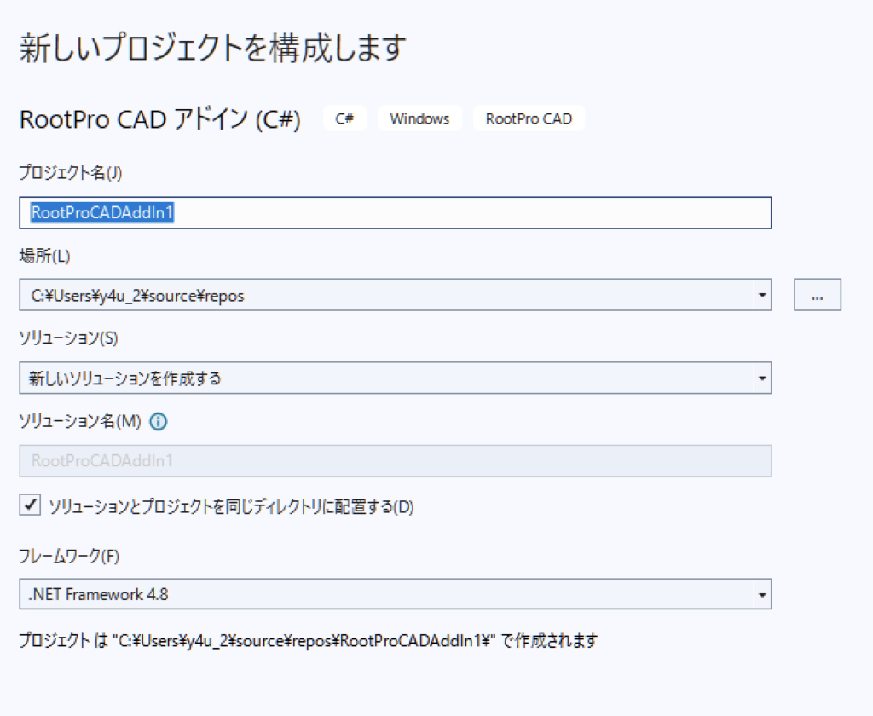The width and height of the screenshot is (873, 716).
Task: Toggle same-directory solution and project checkbox
Action: 30,505
